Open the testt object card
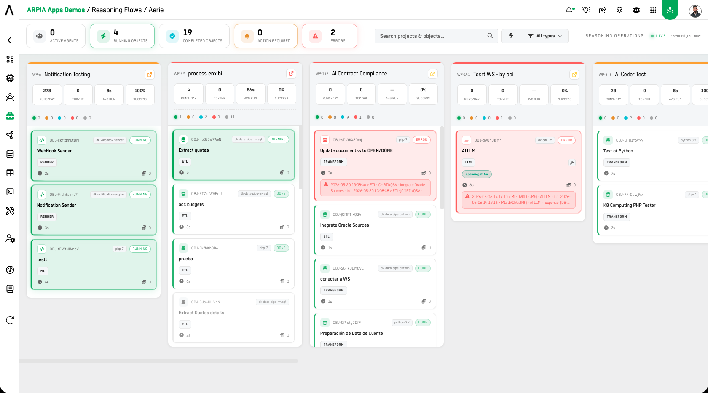The width and height of the screenshot is (708, 393). 94,265
